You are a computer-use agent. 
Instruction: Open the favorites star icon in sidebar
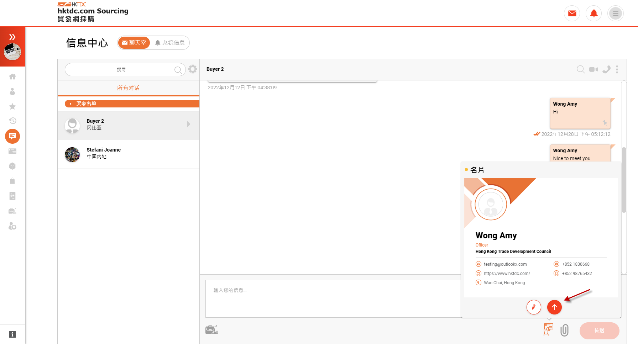12,106
